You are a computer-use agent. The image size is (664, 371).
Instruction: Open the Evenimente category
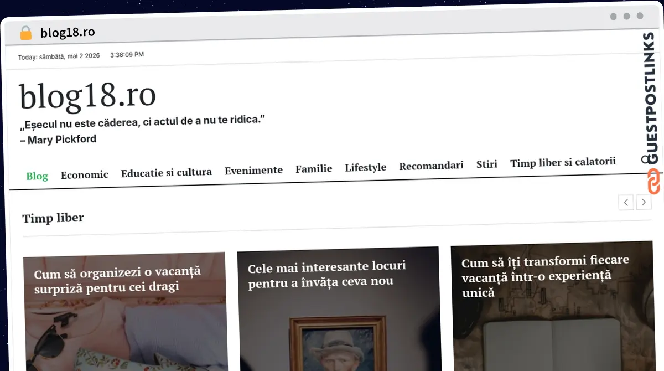[x=253, y=170]
